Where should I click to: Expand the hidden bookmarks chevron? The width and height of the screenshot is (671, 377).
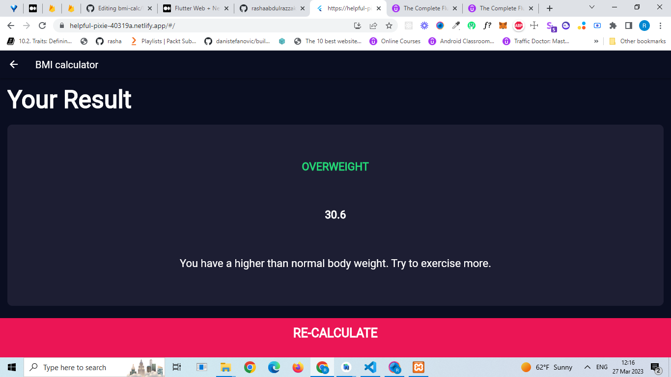[596, 41]
